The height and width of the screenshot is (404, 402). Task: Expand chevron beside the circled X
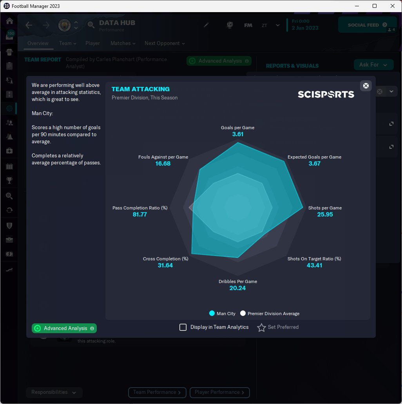tap(391, 92)
